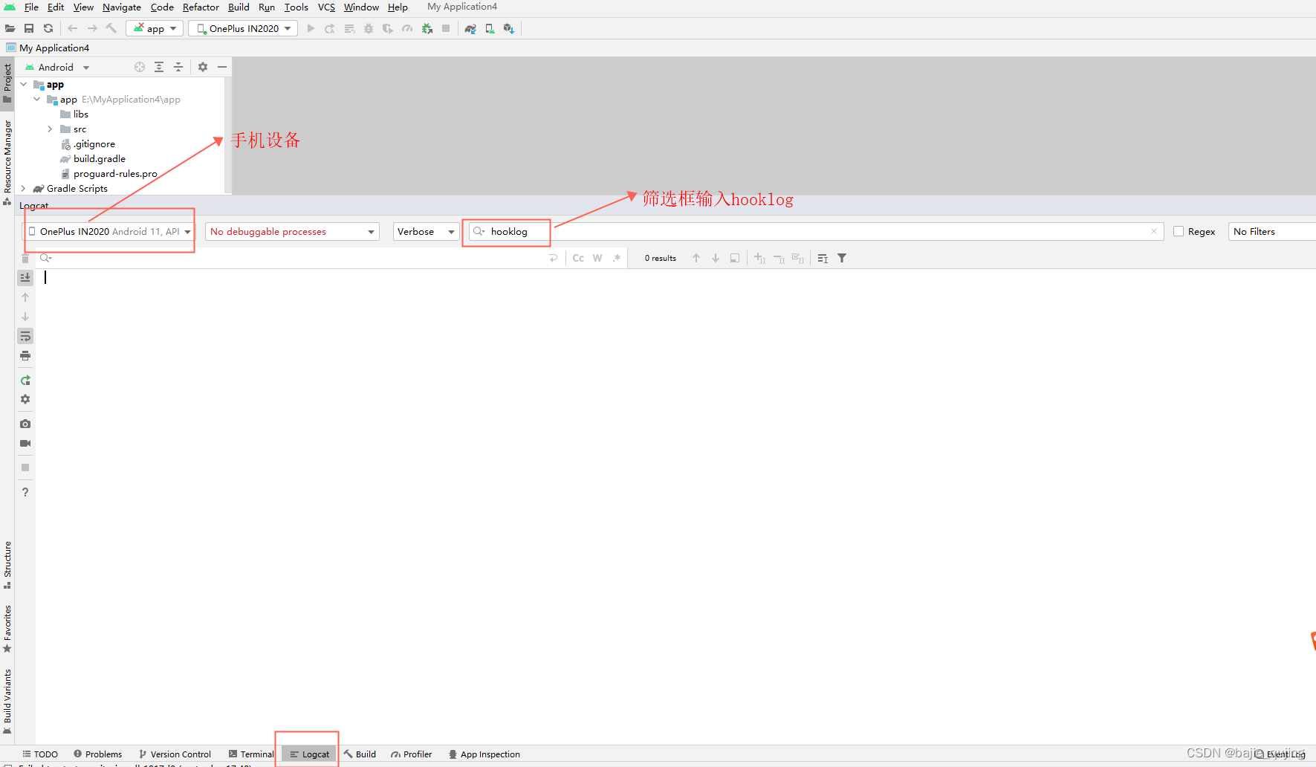The width and height of the screenshot is (1316, 767).
Task: Open App Inspection tool window
Action: point(484,754)
